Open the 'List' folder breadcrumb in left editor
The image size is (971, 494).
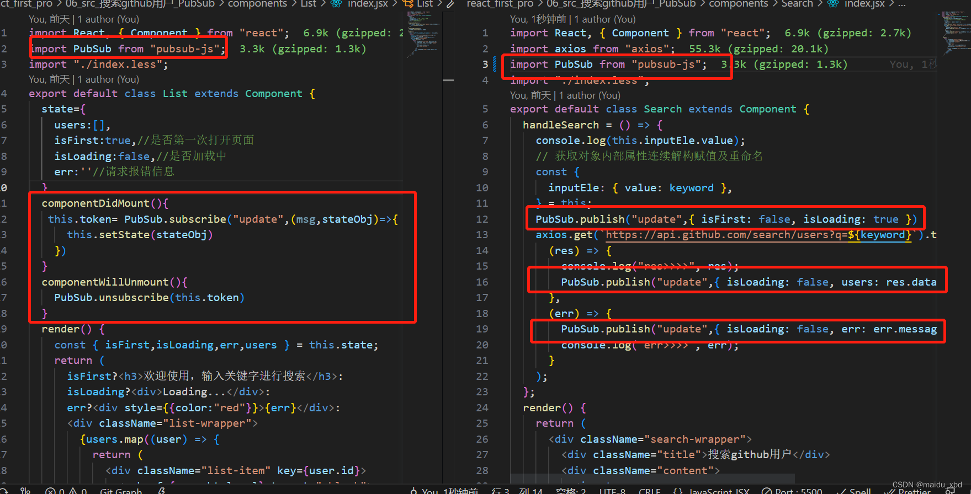pos(309,4)
